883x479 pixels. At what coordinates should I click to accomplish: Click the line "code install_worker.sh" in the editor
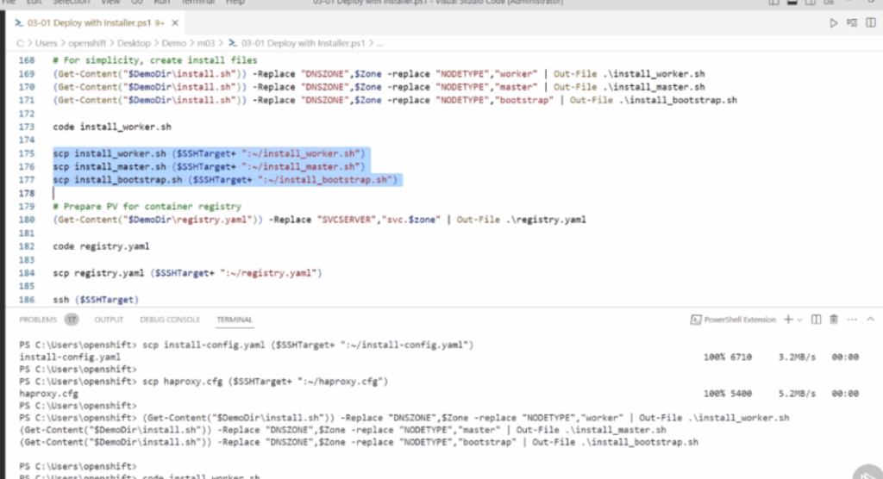[x=112, y=127]
